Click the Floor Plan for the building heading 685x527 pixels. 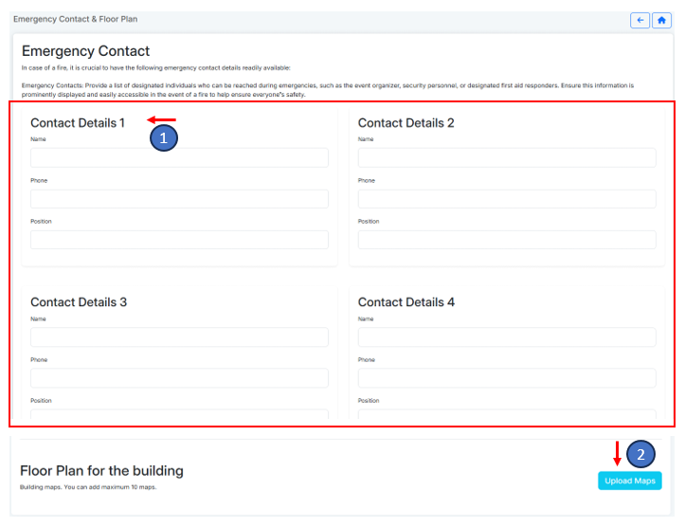(101, 471)
